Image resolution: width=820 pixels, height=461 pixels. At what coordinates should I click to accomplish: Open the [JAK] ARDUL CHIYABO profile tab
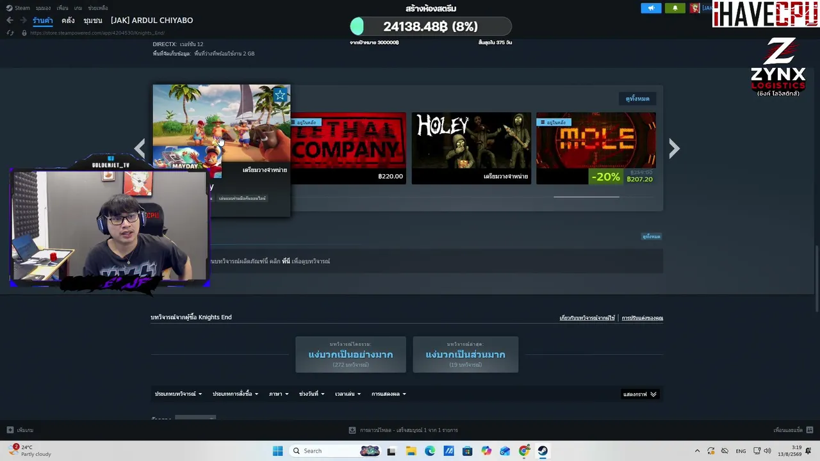(152, 20)
